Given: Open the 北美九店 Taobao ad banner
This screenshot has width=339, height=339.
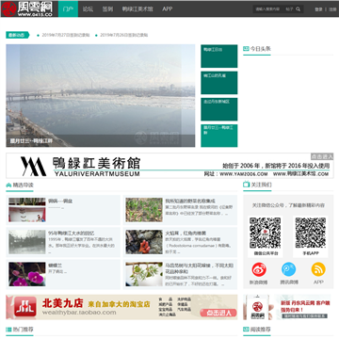Looking at the screenshot, I should click(121, 307).
